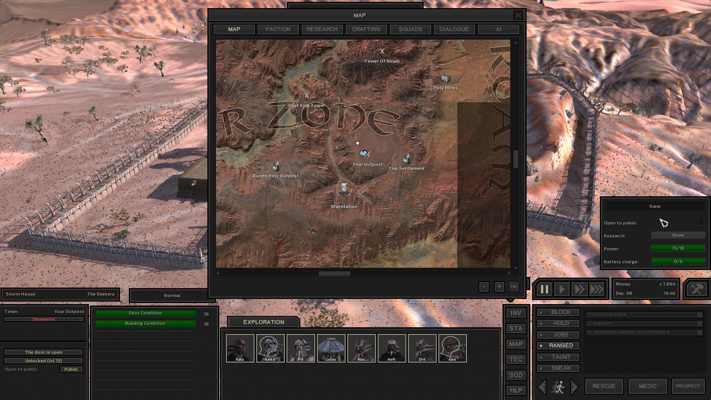Open the build mode hammer icon
The height and width of the screenshot is (400, 711).
pyautogui.click(x=697, y=289)
